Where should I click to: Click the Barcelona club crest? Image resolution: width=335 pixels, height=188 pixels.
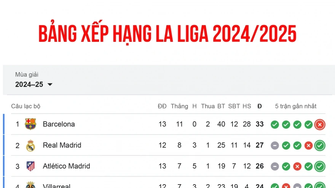[30, 124]
